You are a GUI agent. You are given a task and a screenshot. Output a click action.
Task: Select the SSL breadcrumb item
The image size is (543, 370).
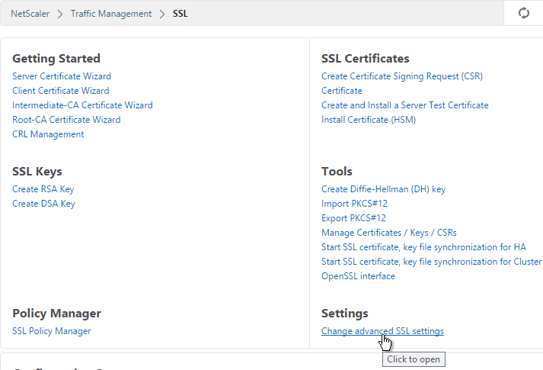180,14
